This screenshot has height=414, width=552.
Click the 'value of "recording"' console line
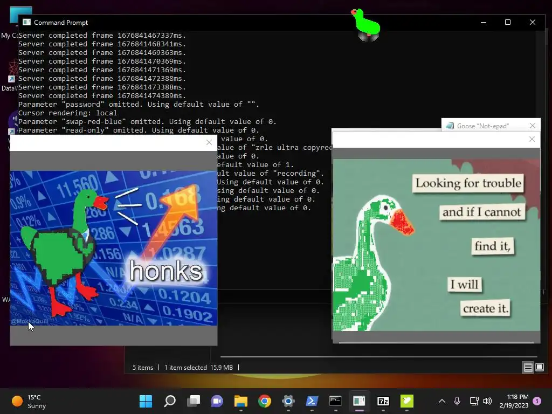point(271,174)
